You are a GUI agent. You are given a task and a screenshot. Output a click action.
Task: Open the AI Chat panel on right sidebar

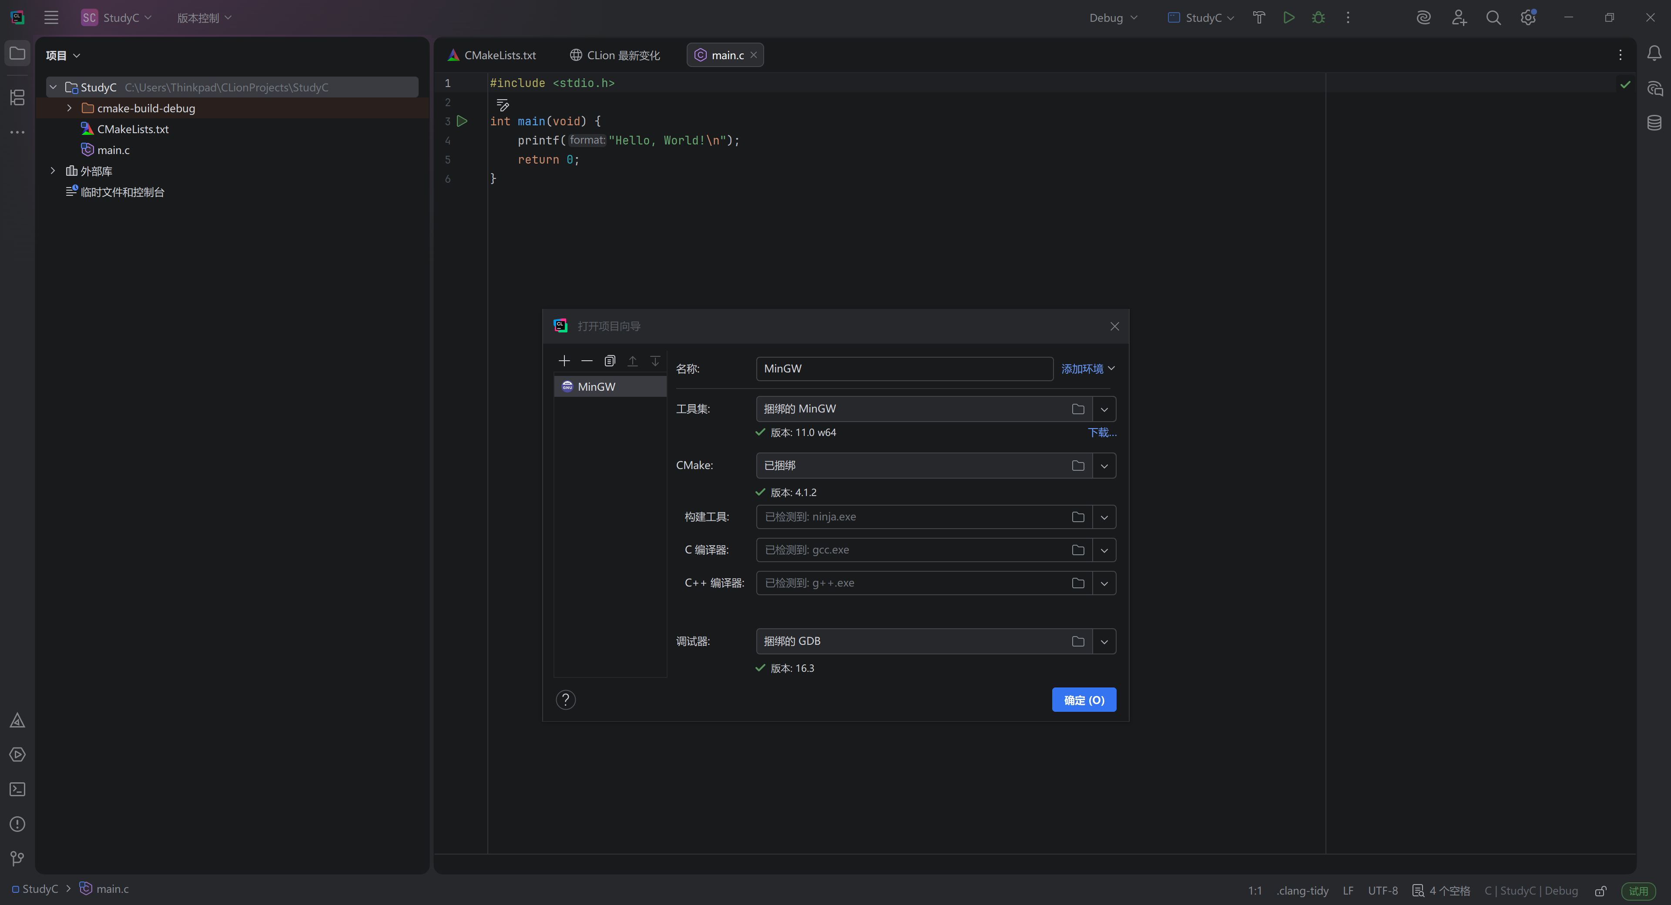click(x=1654, y=88)
